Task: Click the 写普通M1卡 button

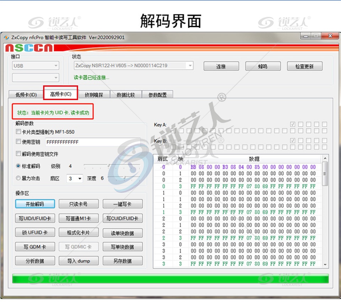Action: pos(79,218)
